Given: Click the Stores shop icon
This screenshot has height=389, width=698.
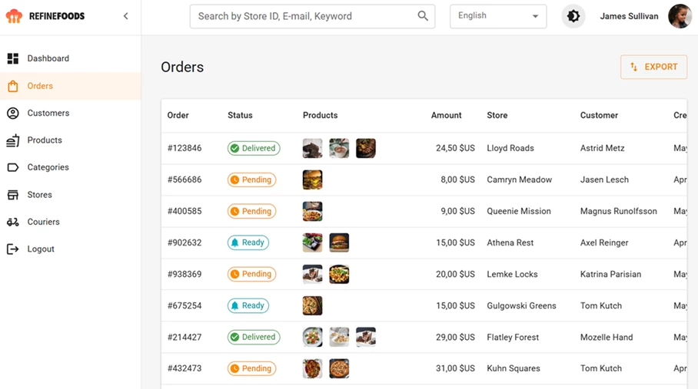Looking at the screenshot, I should (x=13, y=195).
